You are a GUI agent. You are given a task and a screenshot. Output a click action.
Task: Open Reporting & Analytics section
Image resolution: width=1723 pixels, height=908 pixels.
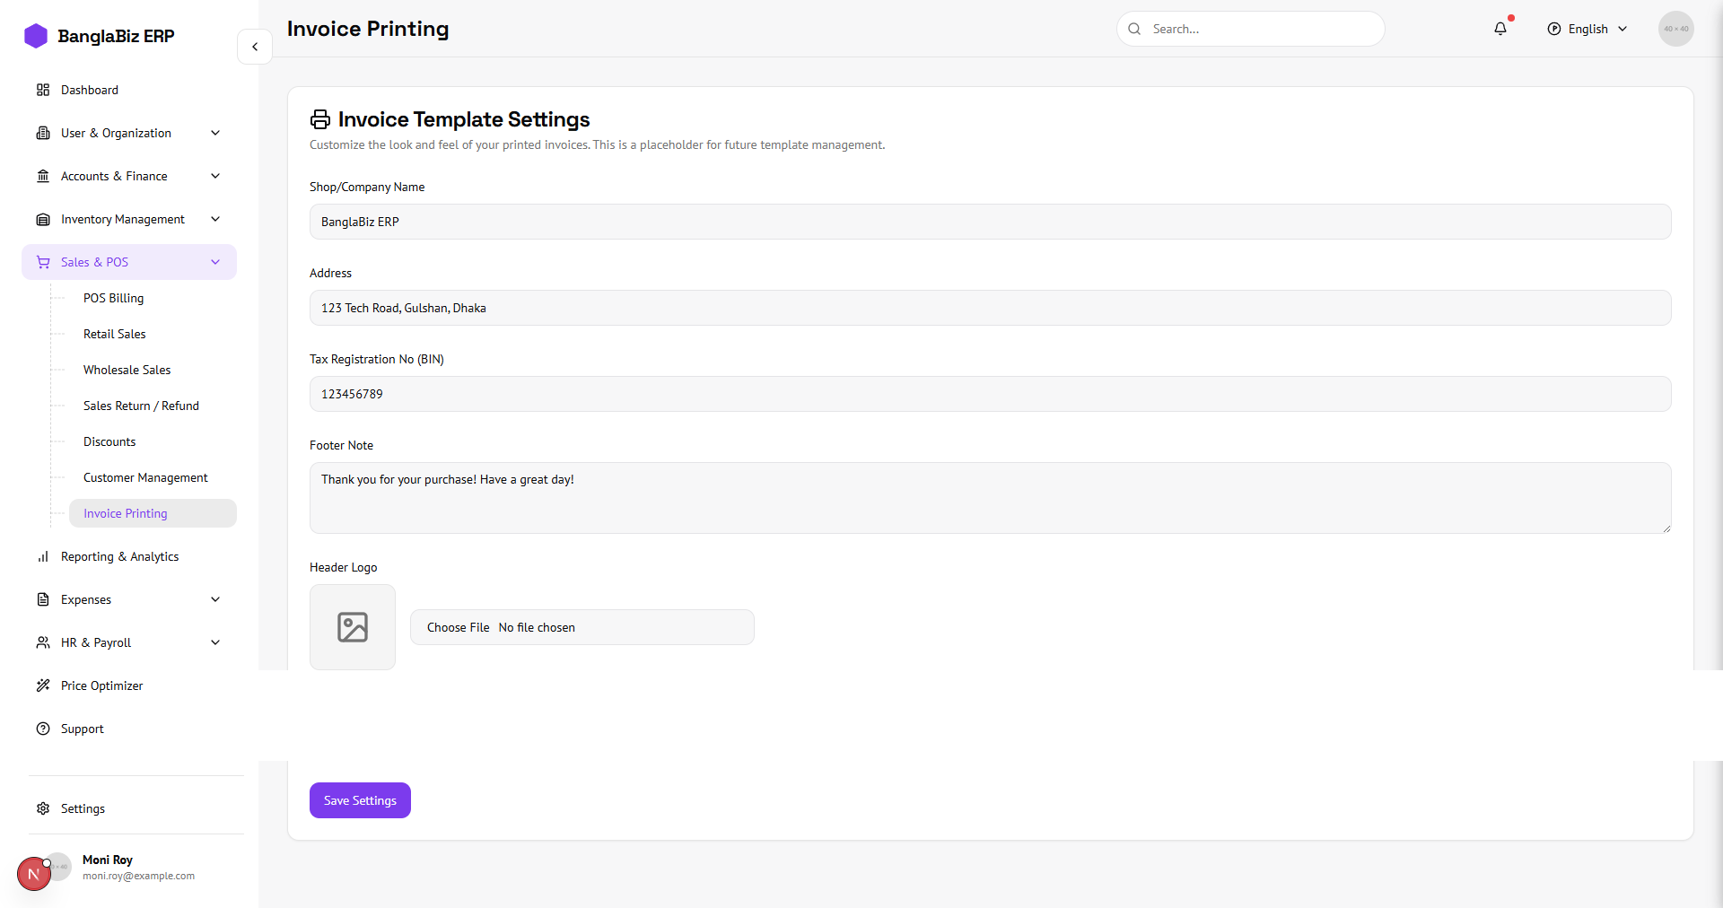pos(119,556)
